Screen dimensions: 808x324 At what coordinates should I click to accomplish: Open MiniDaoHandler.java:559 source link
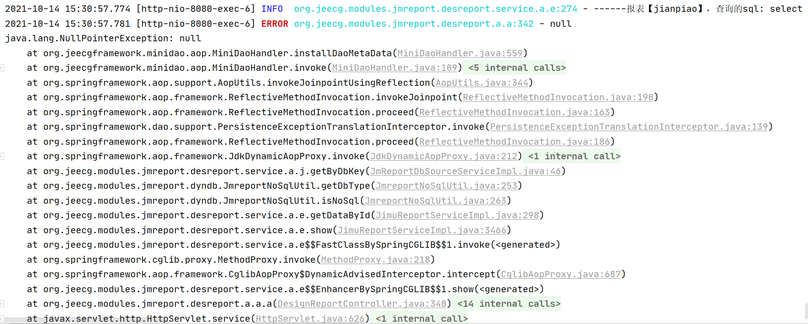click(x=460, y=53)
